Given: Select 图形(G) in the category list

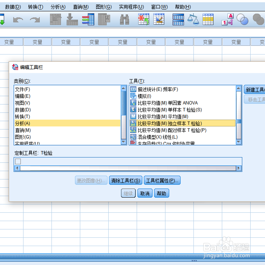Looking at the screenshot, I should [68, 137].
